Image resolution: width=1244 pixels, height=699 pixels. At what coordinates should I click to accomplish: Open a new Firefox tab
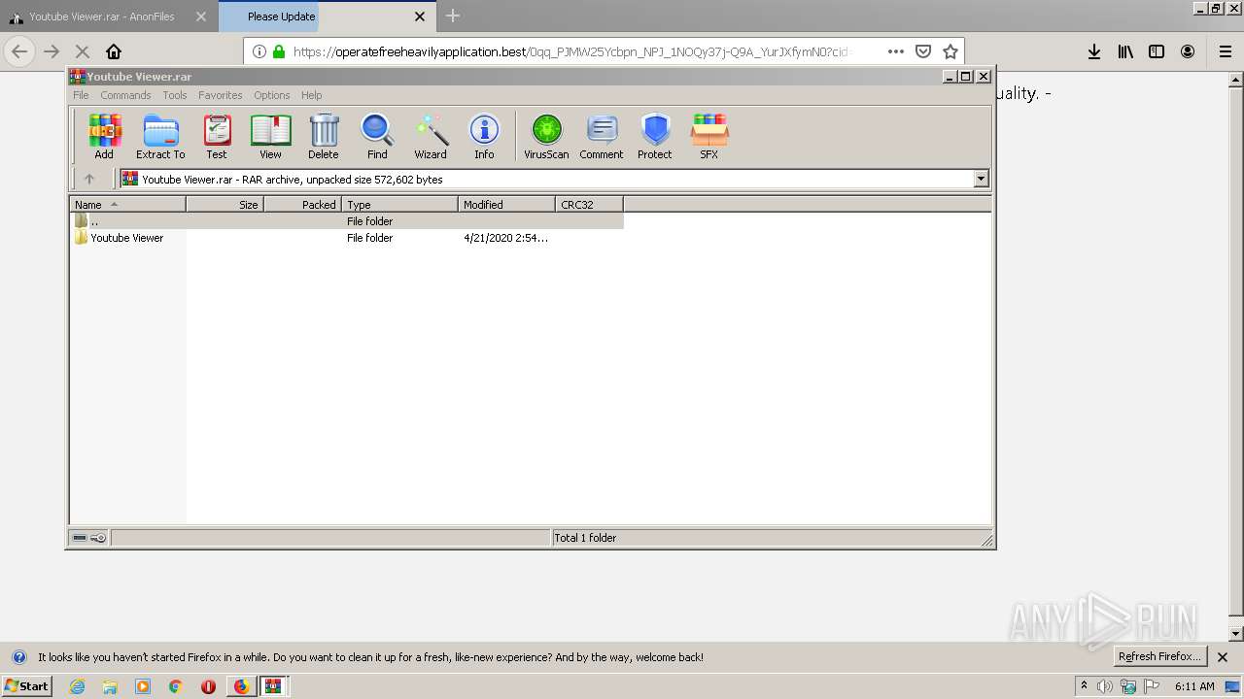coord(453,16)
